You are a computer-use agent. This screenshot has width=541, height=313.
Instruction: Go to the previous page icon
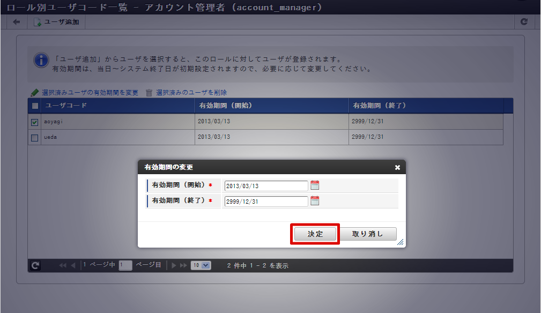73,265
